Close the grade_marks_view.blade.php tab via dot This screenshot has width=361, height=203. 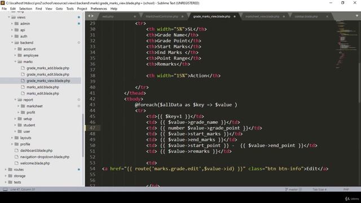click(x=235, y=16)
